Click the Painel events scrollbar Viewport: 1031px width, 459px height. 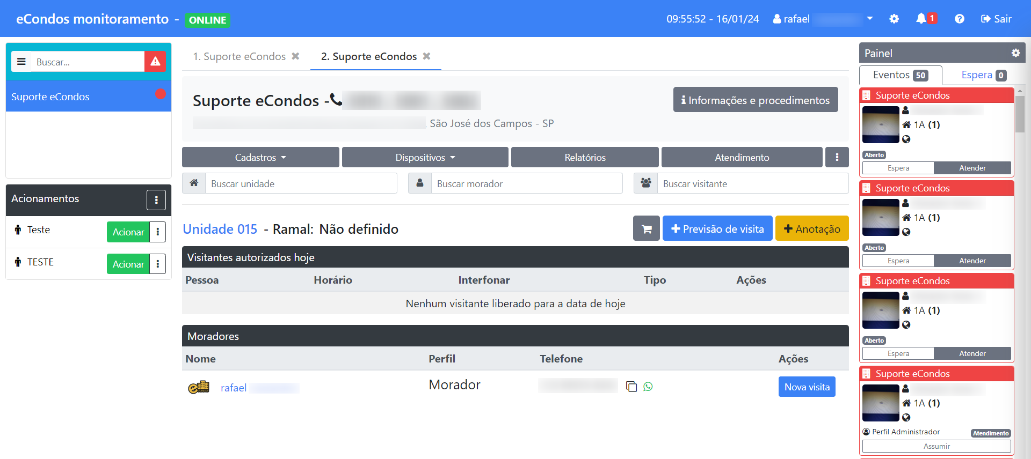[x=1020, y=114]
